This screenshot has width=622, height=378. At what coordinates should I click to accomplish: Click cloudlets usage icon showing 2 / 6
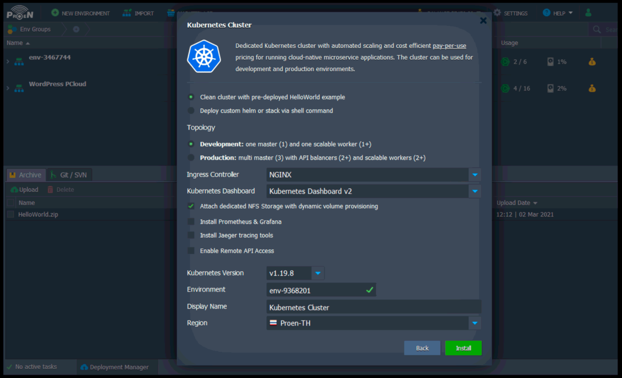505,62
